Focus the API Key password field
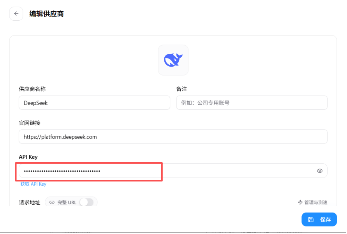Screen dimensions: 347x234 [173, 171]
